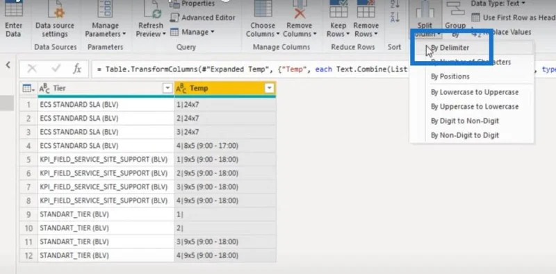Click the Split Column icon

coord(425,10)
